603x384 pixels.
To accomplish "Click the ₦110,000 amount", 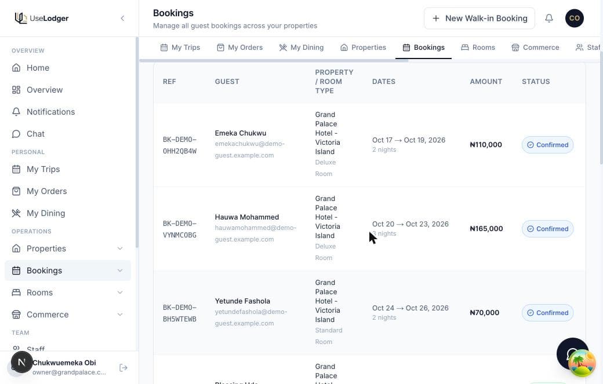I will (486, 145).
